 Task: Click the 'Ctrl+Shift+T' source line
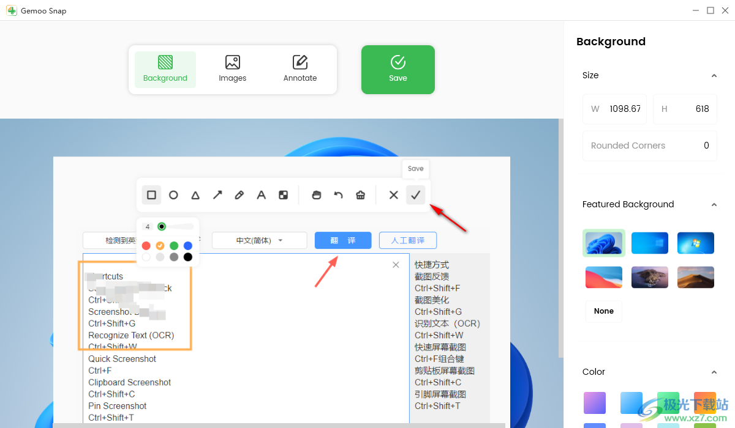coord(111,418)
